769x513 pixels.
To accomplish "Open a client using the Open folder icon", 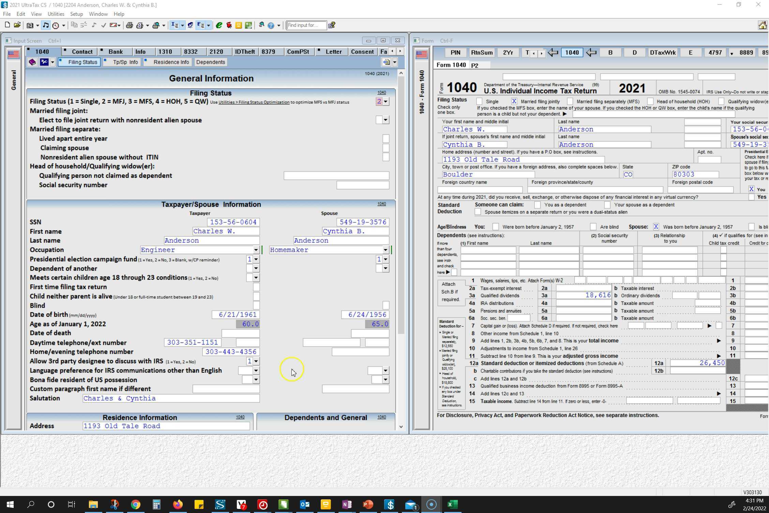I will 17,25.
